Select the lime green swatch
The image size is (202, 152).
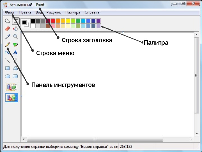click(x=73, y=21)
